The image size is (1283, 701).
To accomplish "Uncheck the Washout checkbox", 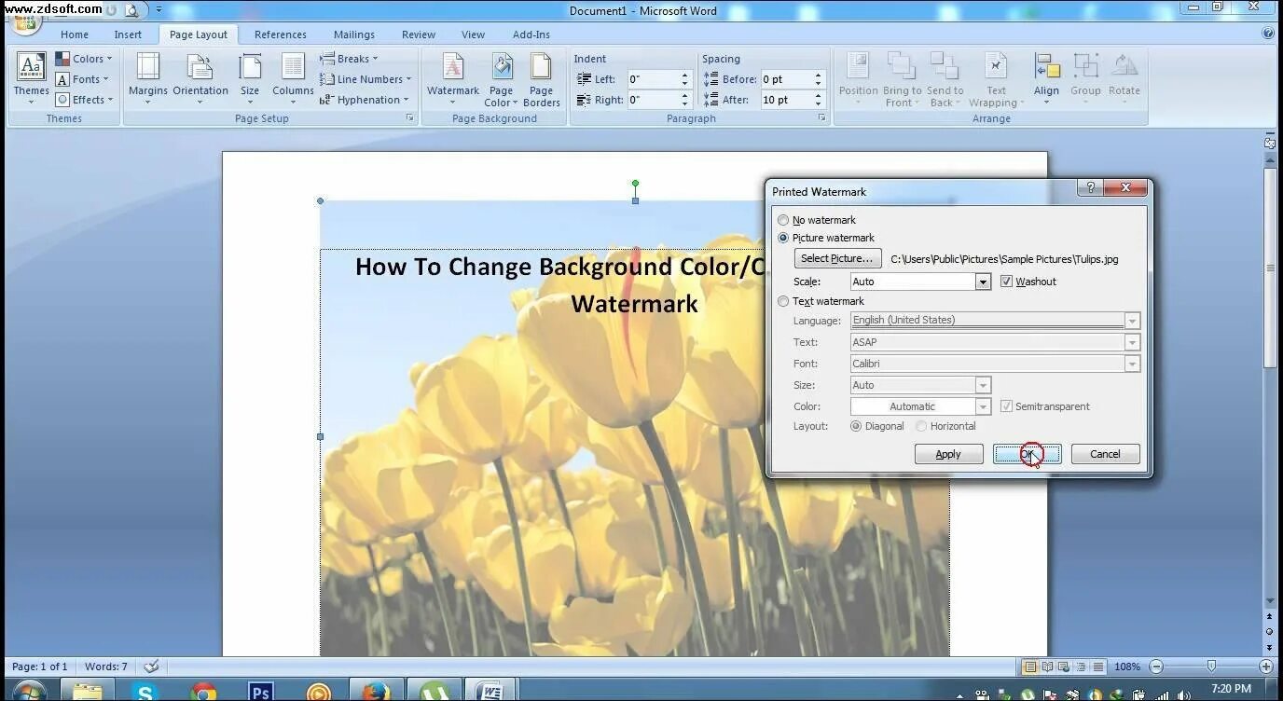I will coord(1006,282).
